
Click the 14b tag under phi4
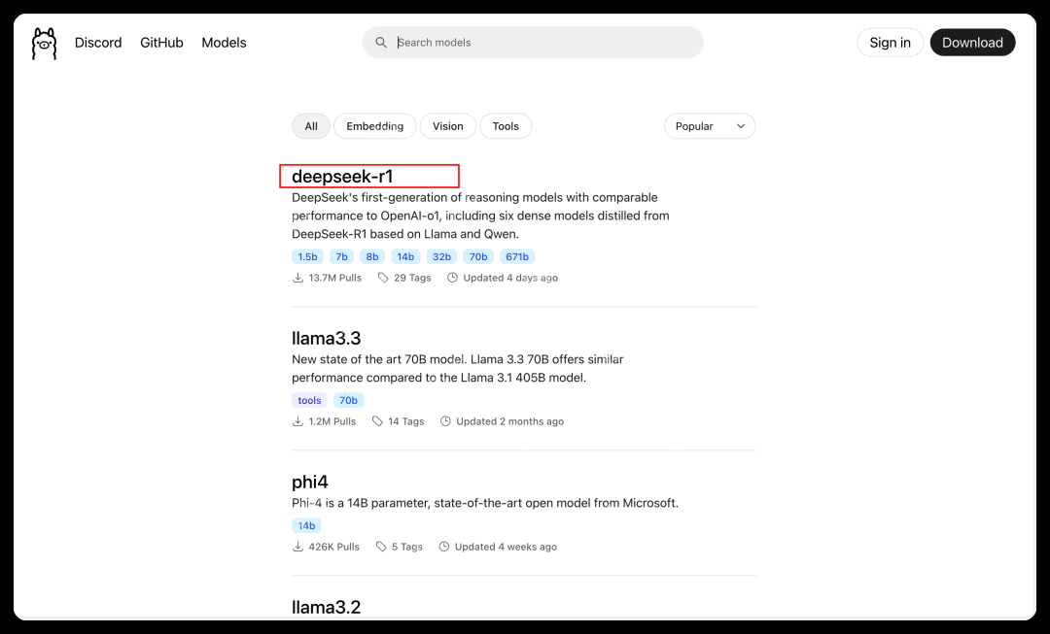(306, 525)
